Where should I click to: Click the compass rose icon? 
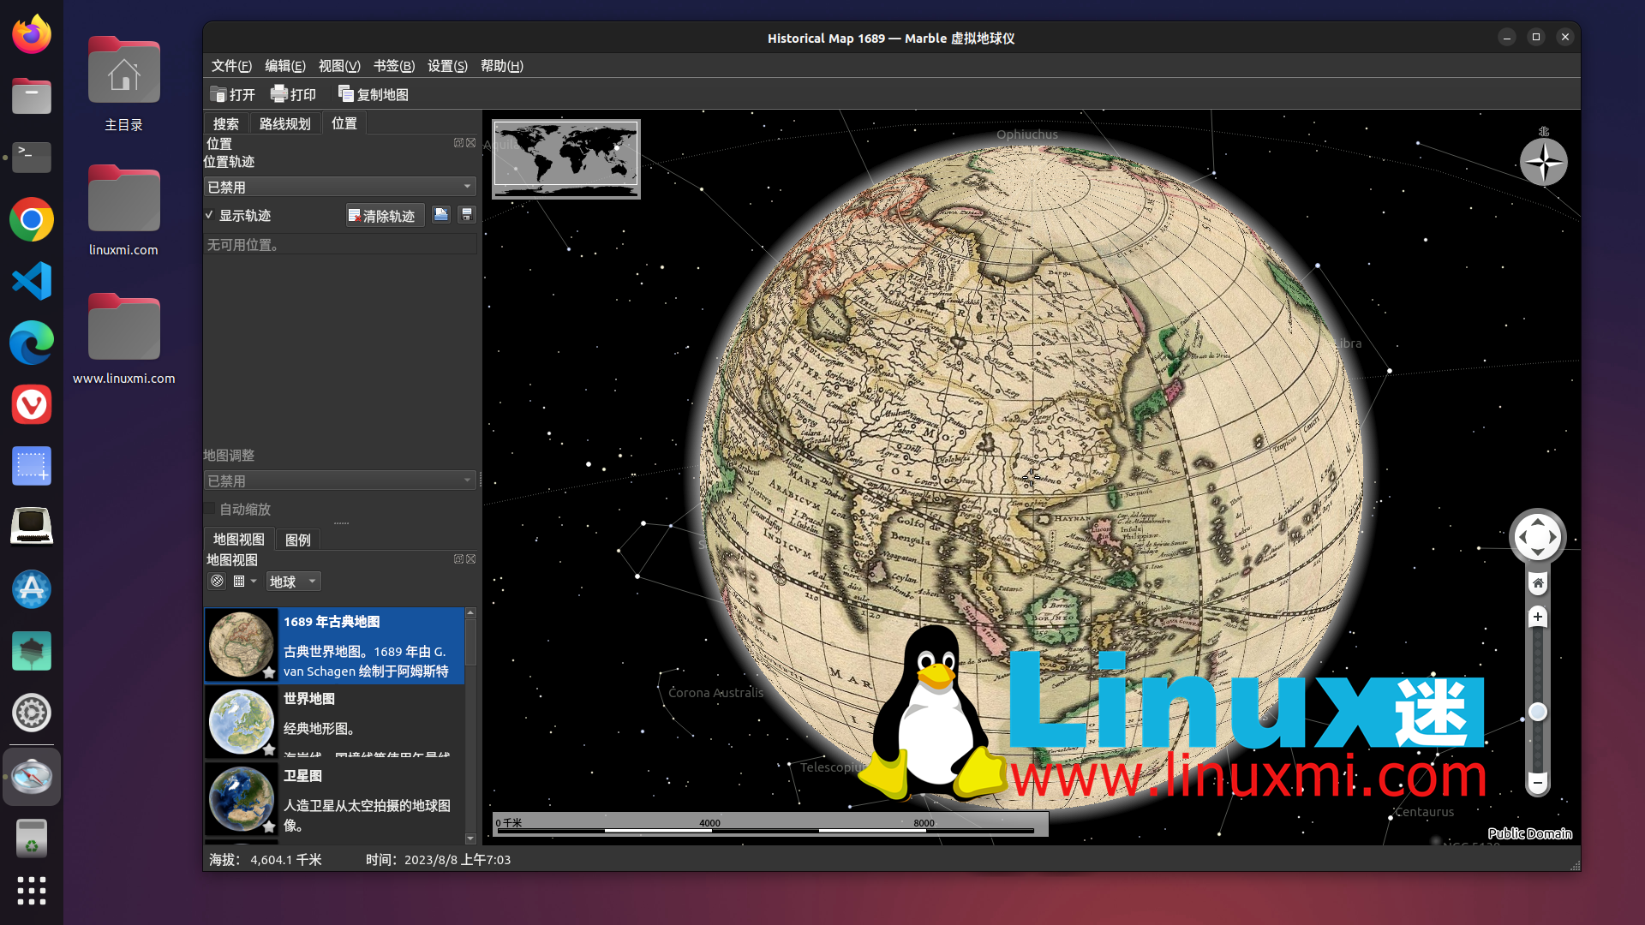pos(1544,161)
